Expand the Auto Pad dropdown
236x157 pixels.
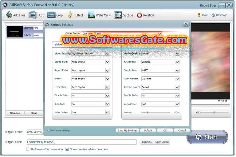(x=107, y=104)
